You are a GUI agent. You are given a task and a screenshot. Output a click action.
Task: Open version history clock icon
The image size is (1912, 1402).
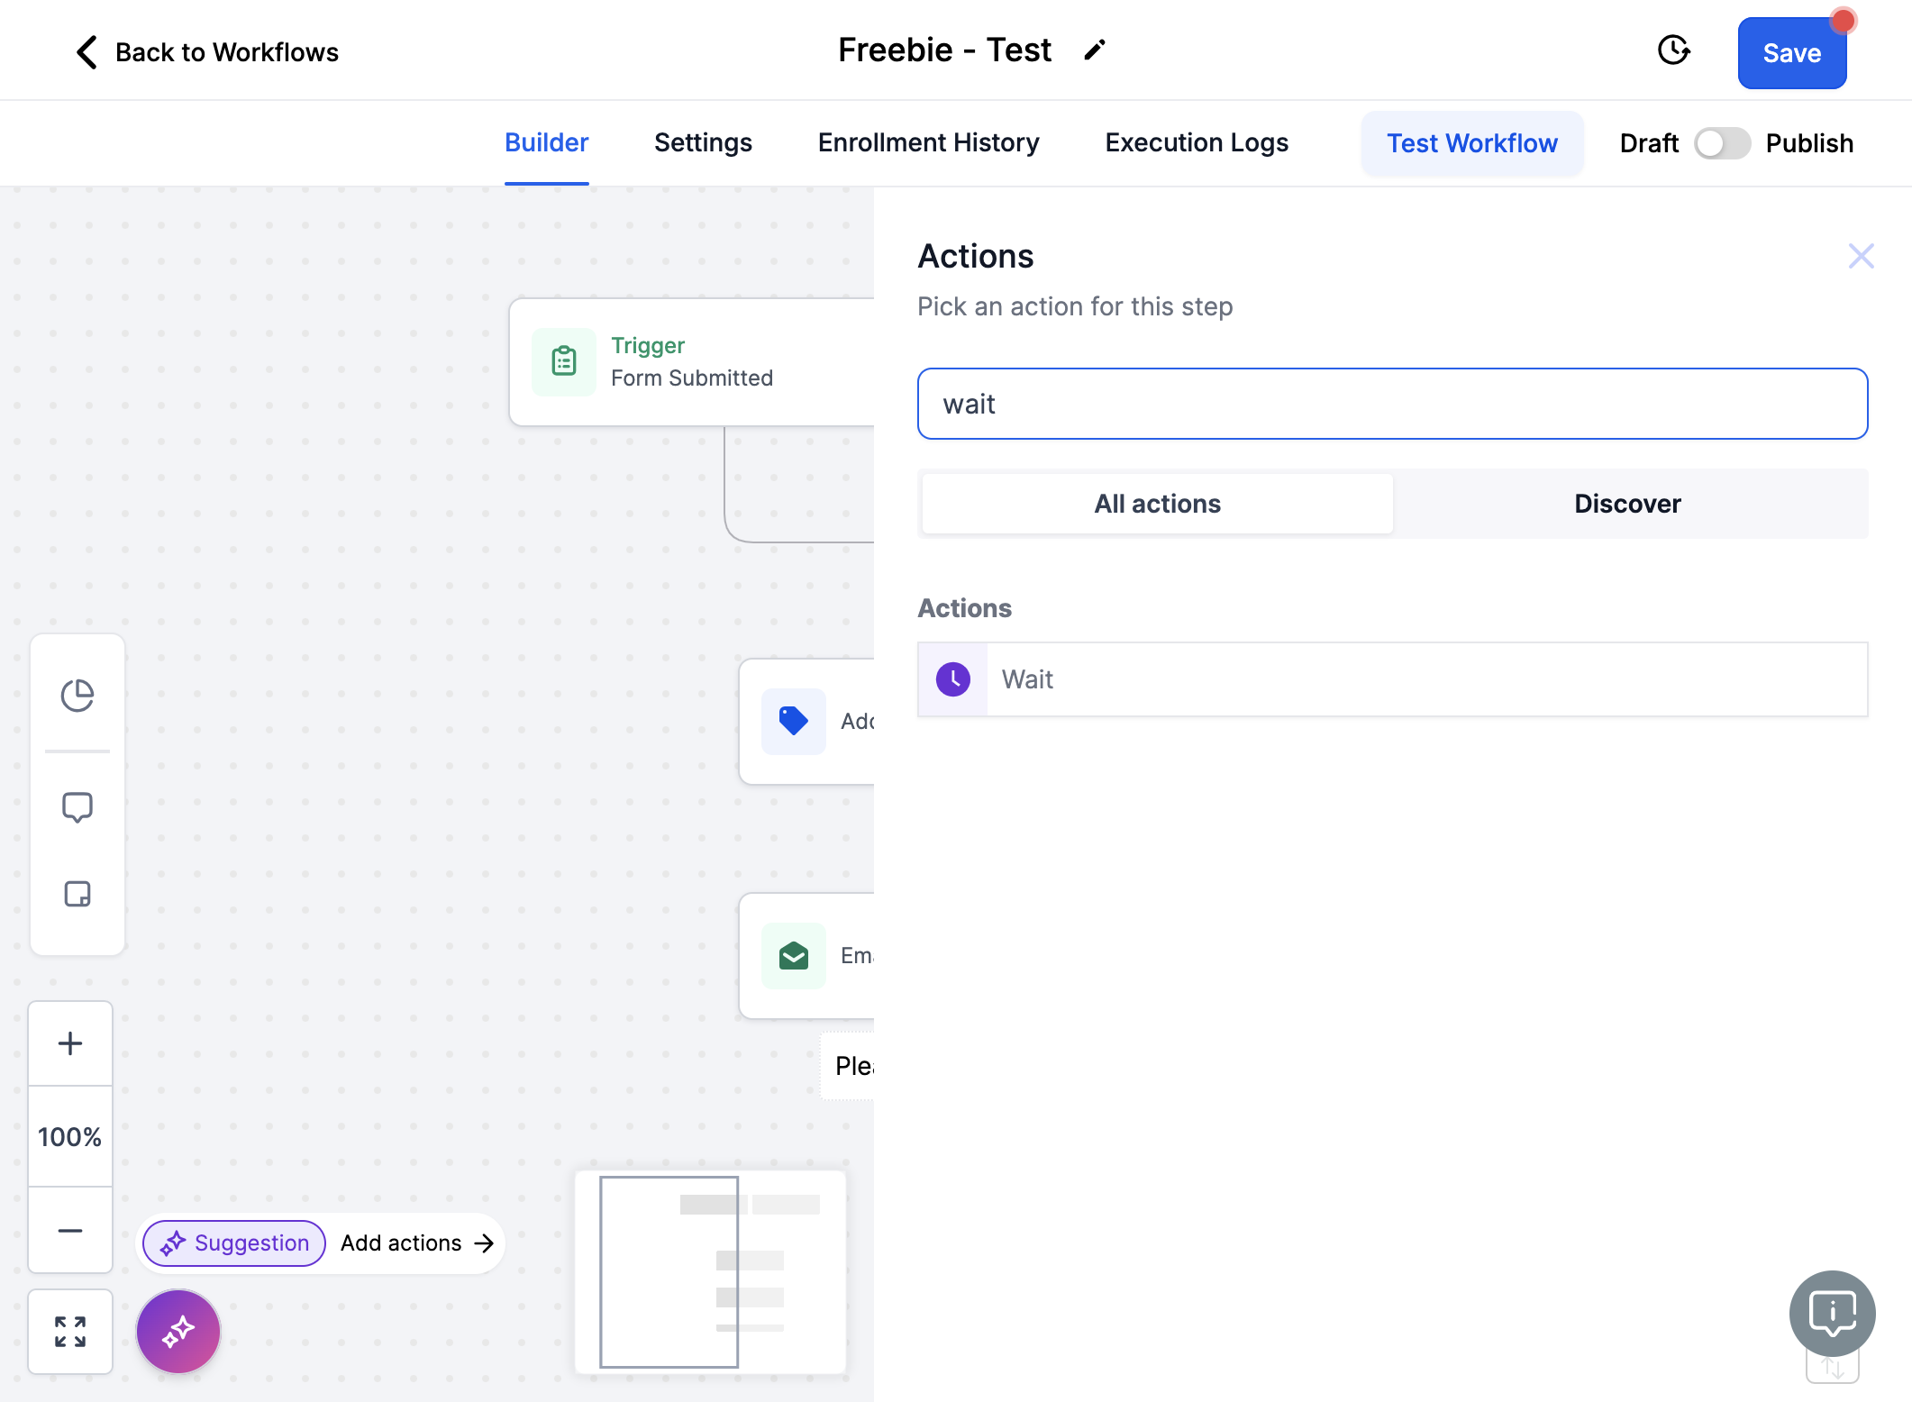pyautogui.click(x=1673, y=50)
